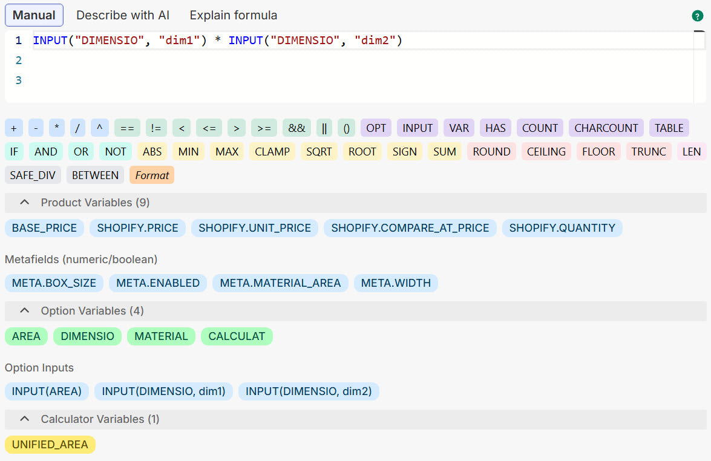Collapse the Calculator Variables section

(x=356, y=419)
